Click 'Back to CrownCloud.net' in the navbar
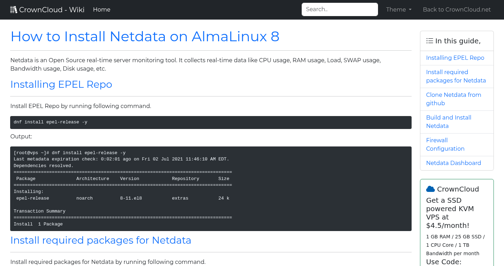Image resolution: width=504 pixels, height=266 pixels. (x=457, y=9)
